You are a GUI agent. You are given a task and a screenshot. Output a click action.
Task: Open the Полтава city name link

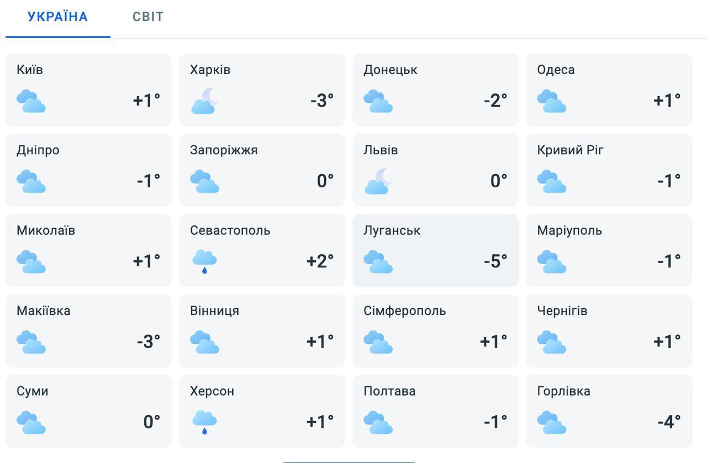pyautogui.click(x=389, y=391)
